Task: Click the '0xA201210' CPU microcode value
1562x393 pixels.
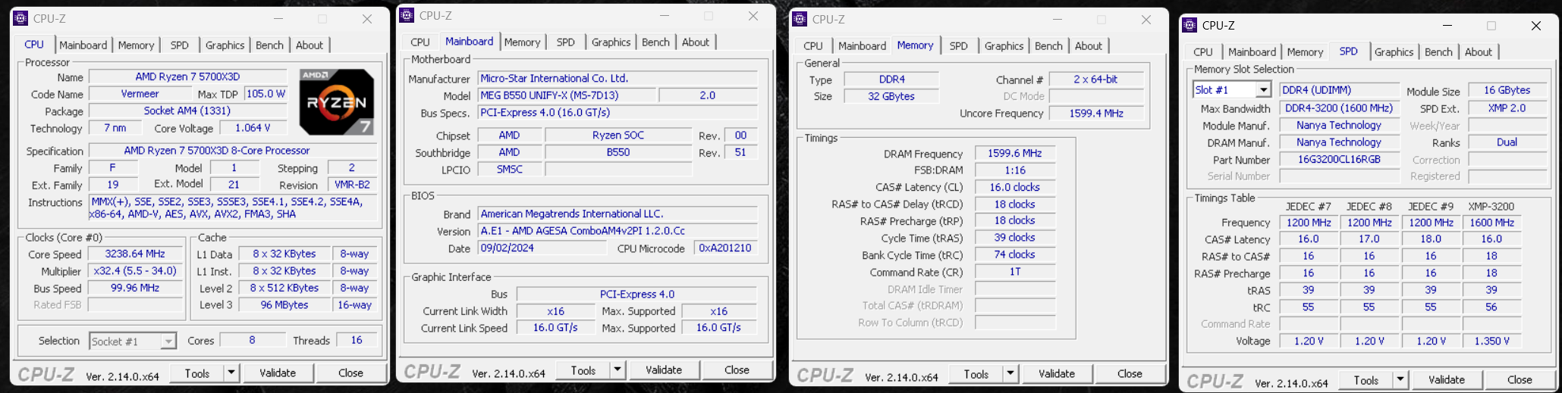Action: click(x=725, y=248)
